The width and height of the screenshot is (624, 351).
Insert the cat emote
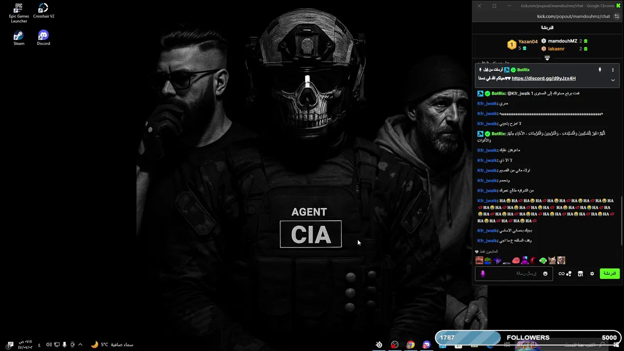(552, 260)
